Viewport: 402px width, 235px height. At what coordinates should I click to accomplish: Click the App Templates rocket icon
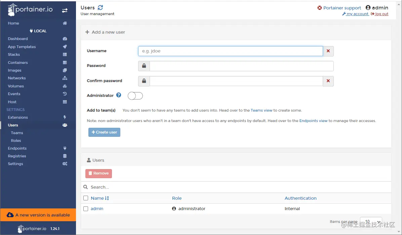pos(65,47)
